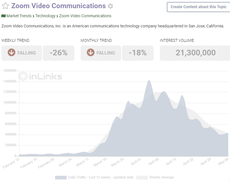Click the company description sentence
Image resolution: width=230 pixels, height=181 pixels.
pos(113,26)
